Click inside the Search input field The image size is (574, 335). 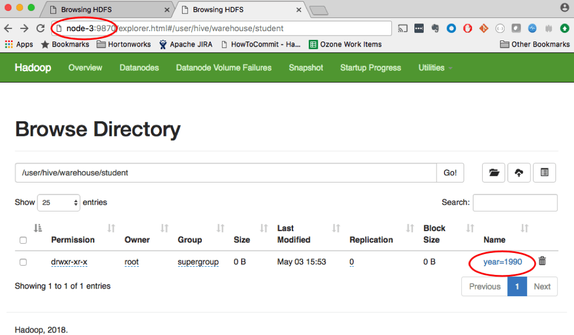(x=514, y=202)
